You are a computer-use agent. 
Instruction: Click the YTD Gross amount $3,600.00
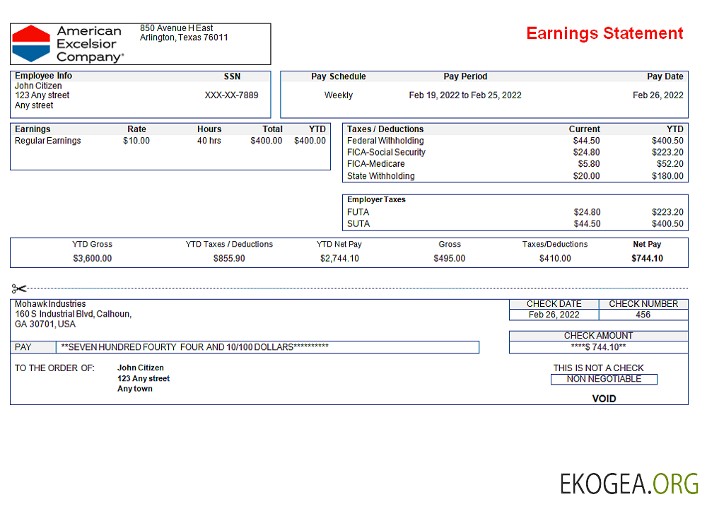click(x=92, y=259)
